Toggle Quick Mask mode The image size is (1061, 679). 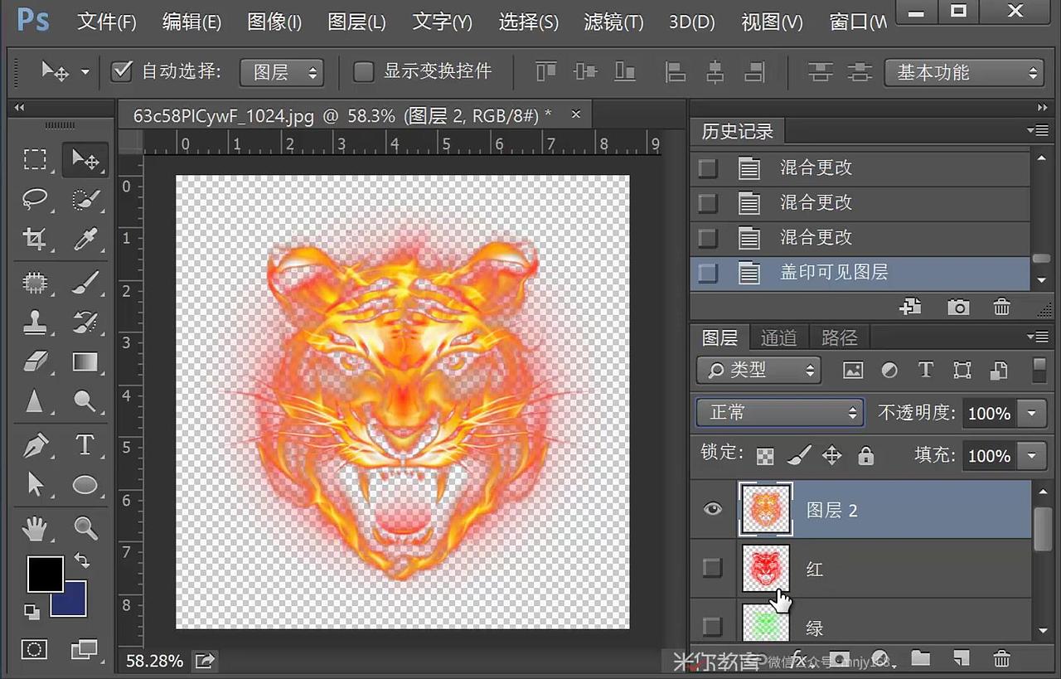click(x=35, y=649)
